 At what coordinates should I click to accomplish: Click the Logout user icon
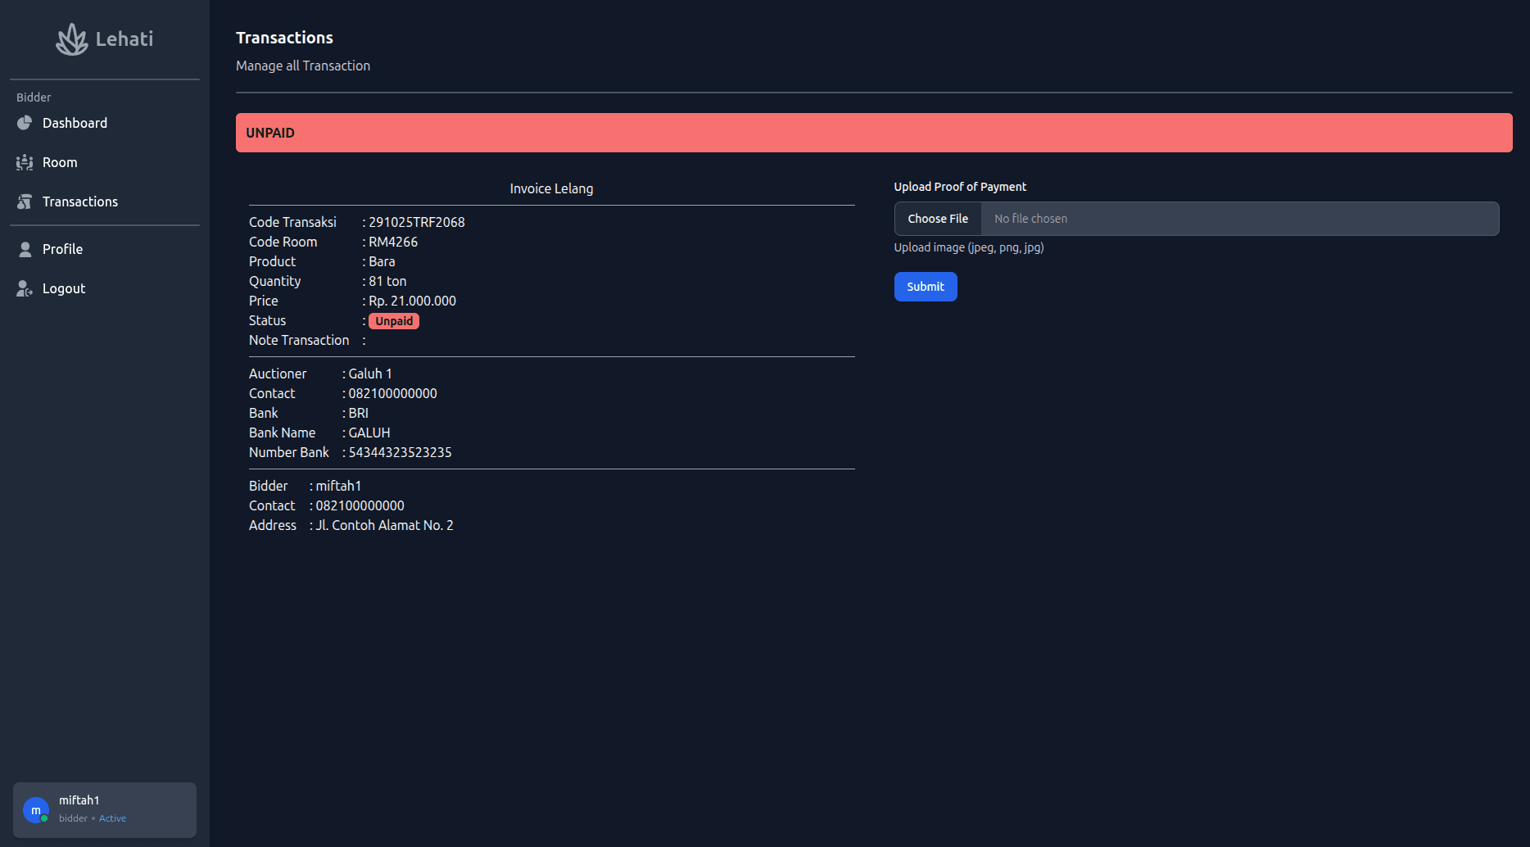point(25,288)
